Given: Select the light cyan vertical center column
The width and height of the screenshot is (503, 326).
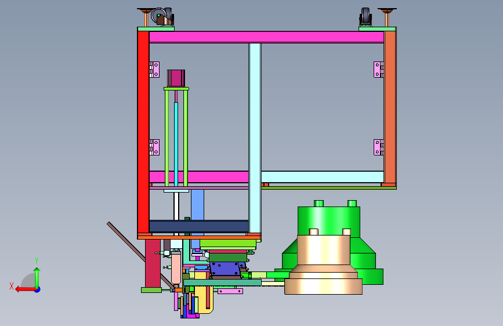Looking at the screenshot, I should pyautogui.click(x=255, y=138).
